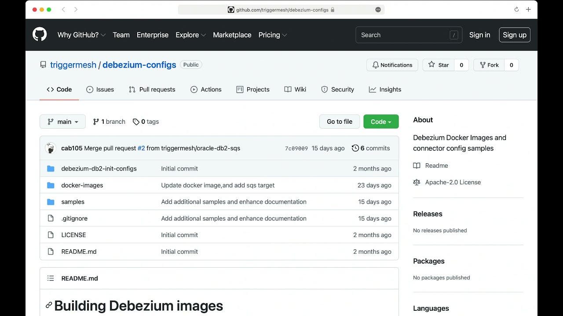Reload the page with refresh icon
Screen dimensions: 563x316
tap(516, 10)
